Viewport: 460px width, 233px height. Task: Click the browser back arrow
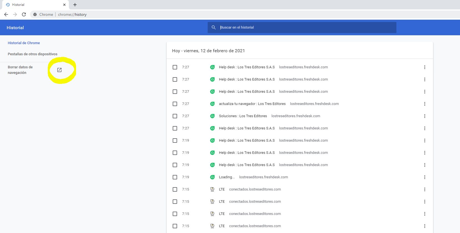pyautogui.click(x=6, y=14)
